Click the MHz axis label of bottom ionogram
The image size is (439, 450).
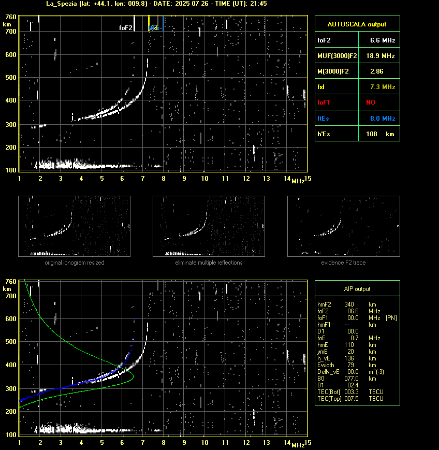(x=298, y=445)
